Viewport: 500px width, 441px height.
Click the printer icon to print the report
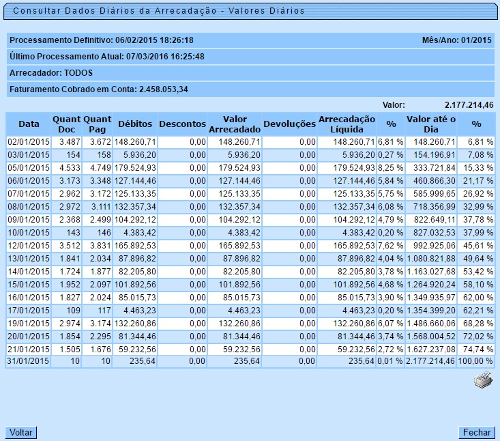483,380
